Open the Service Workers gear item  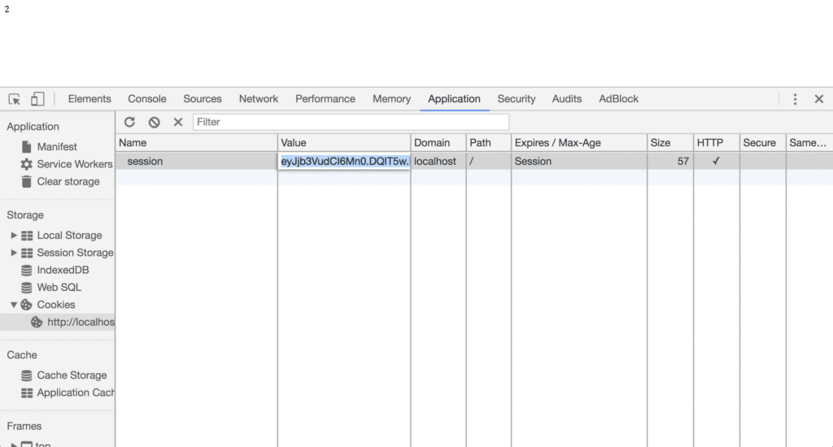click(x=66, y=164)
